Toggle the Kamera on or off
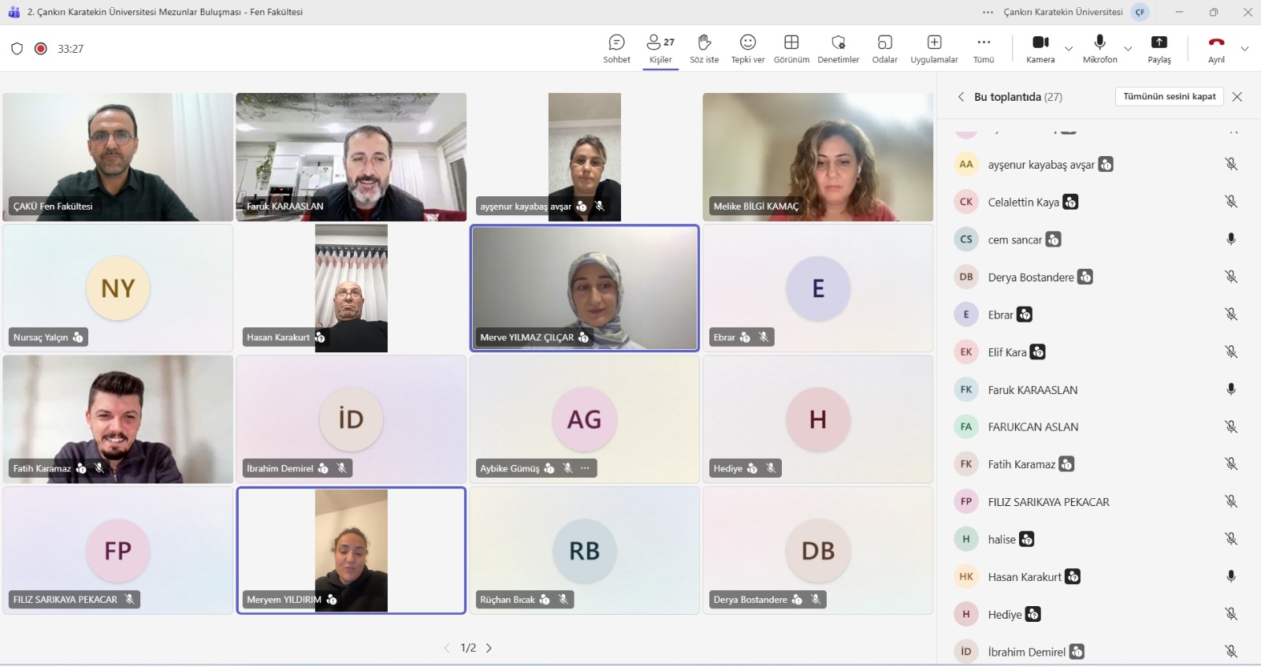 (x=1040, y=48)
